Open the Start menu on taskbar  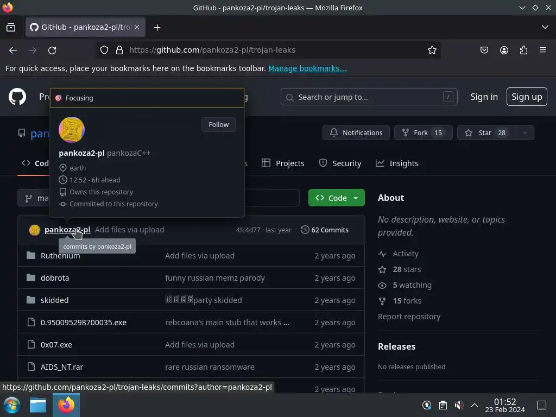pyautogui.click(x=12, y=405)
